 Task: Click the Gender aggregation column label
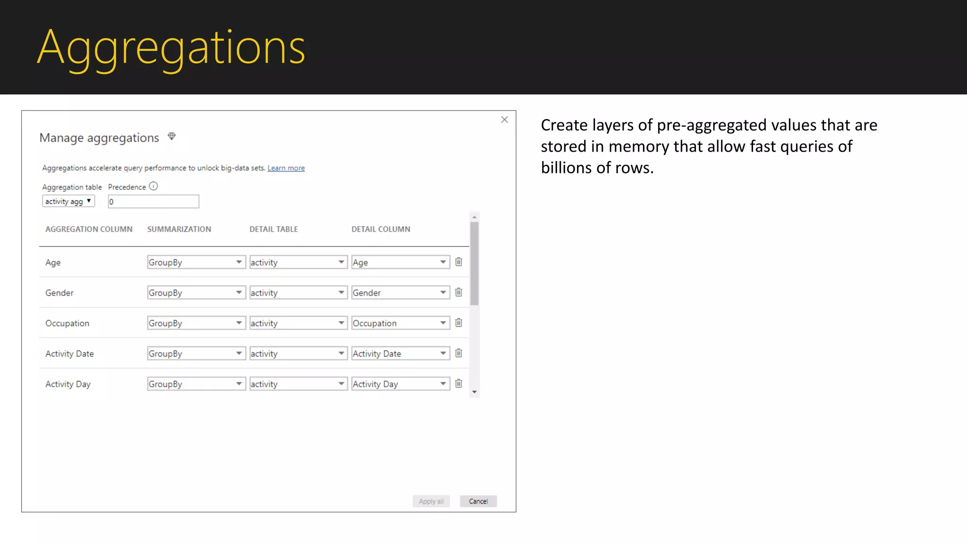59,293
